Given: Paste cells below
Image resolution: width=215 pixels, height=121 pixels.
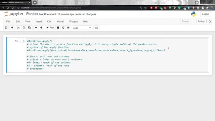Looking at the screenshot, I should click(30, 28).
